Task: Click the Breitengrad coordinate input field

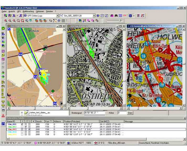Action: [95, 113]
